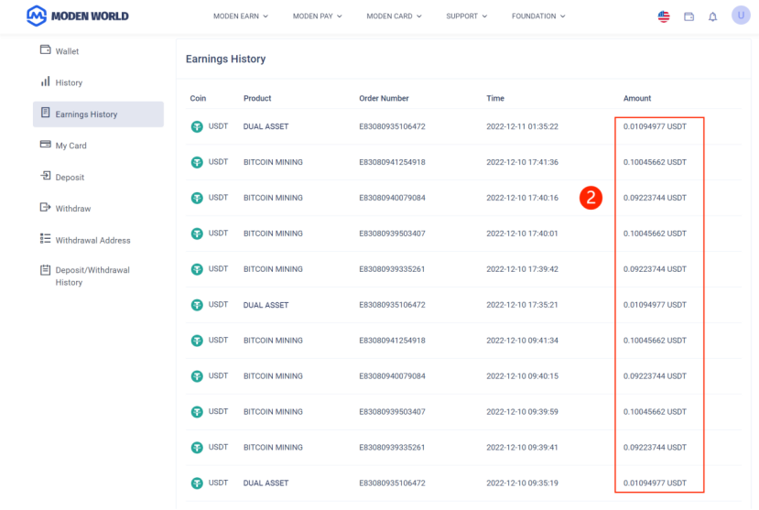Click DUAL ASSET product in 09:35:19 row
Viewport: 759px width, 510px height.
266,483
